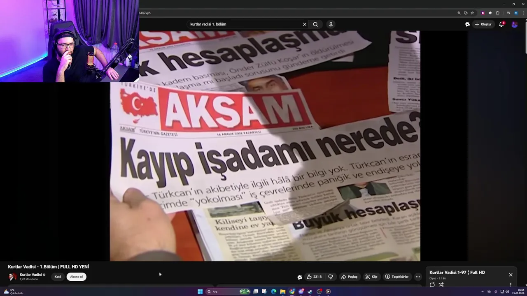Image resolution: width=527 pixels, height=296 pixels.
Task: Close the Kurtlar Vadisi 1-97 playlist panel
Action: 511,275
